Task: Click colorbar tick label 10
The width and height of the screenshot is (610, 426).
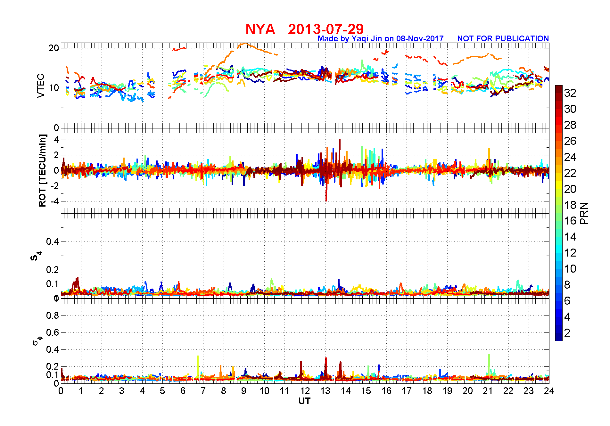Action: pos(570,269)
